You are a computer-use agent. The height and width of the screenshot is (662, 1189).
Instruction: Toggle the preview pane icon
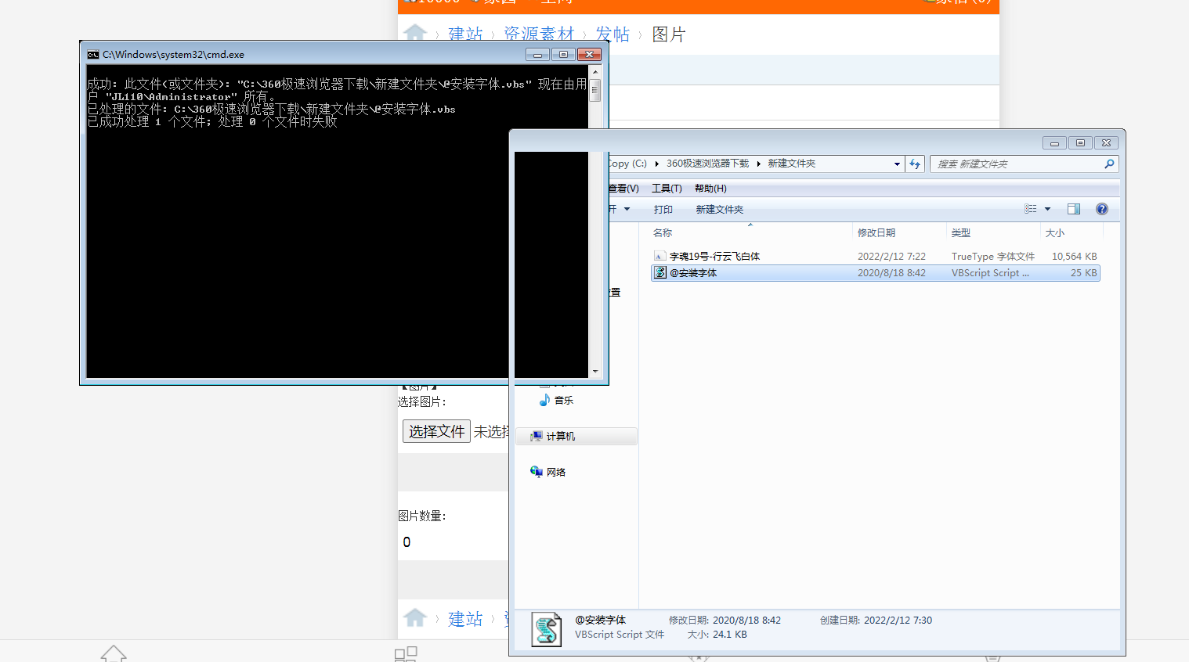[x=1073, y=208]
